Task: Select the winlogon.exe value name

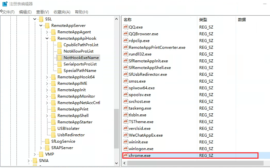Action: [x=141, y=149]
